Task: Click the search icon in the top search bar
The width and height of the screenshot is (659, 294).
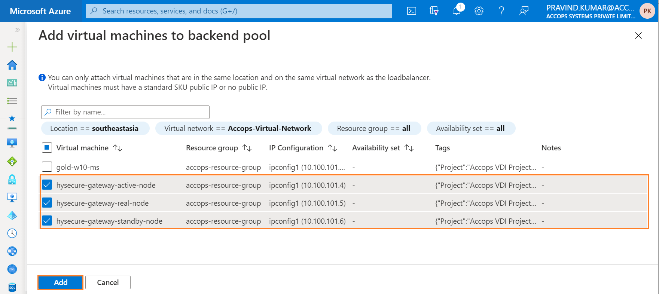Action: (94, 11)
